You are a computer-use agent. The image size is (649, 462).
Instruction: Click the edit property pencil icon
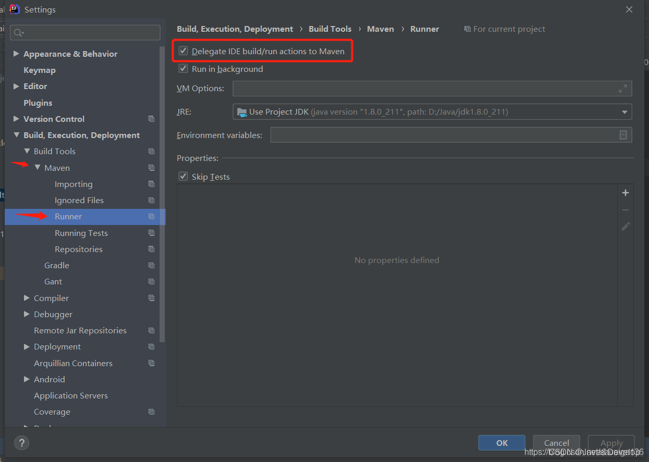pyautogui.click(x=626, y=227)
